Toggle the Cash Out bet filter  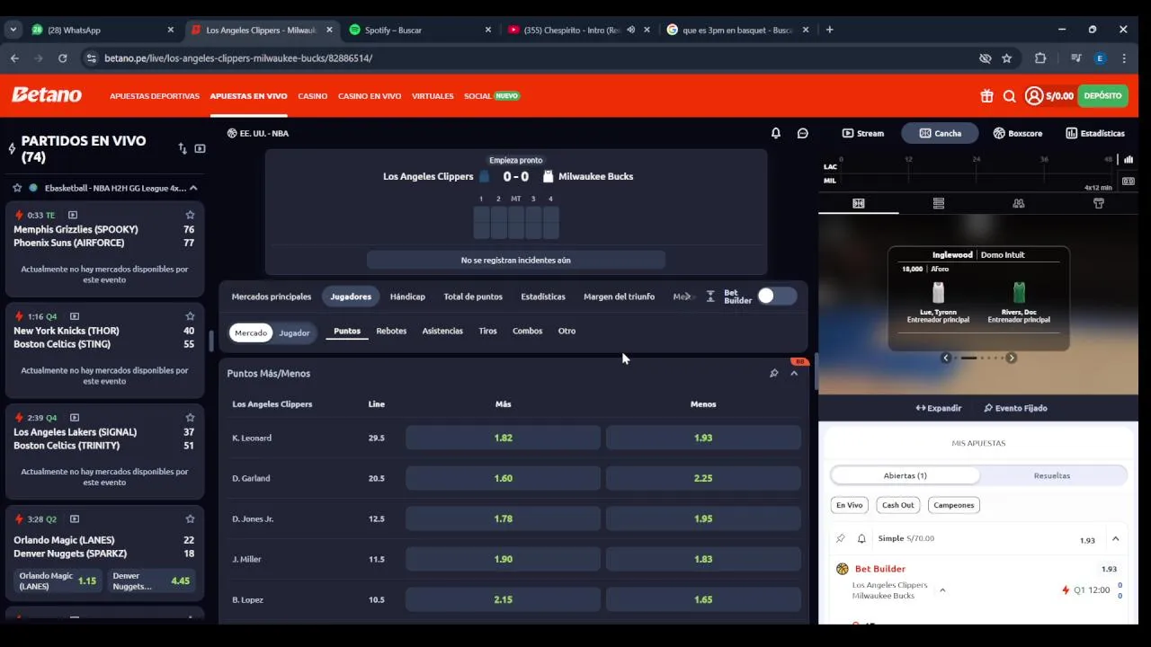[x=897, y=505]
